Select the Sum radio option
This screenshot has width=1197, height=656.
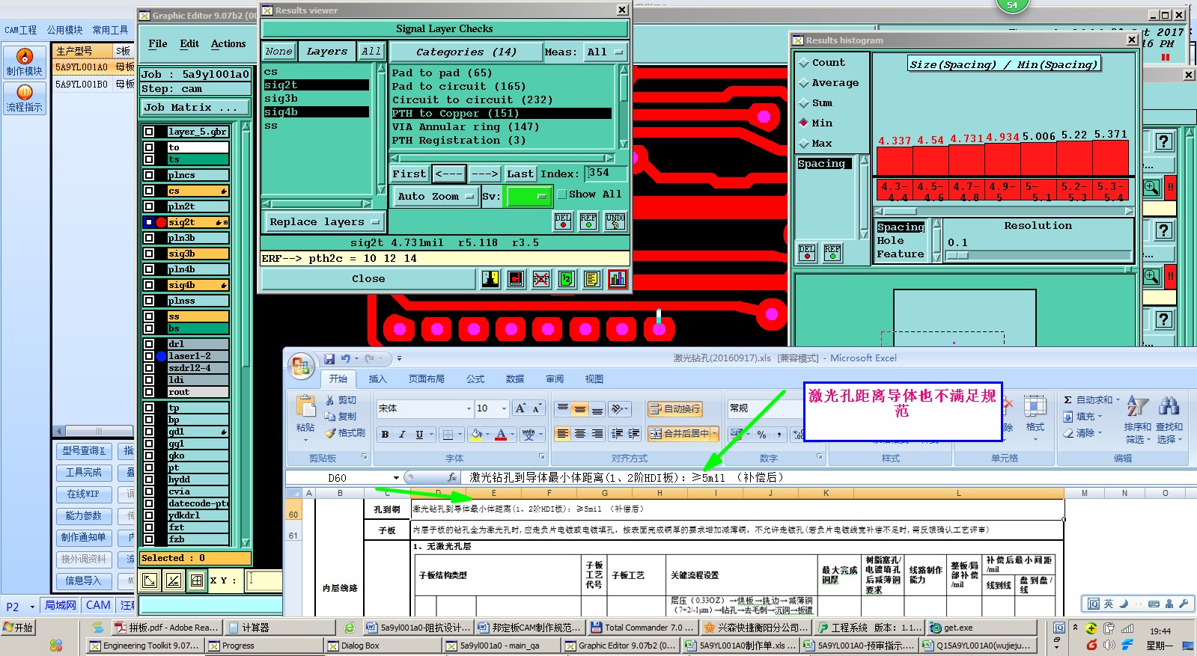click(x=804, y=103)
